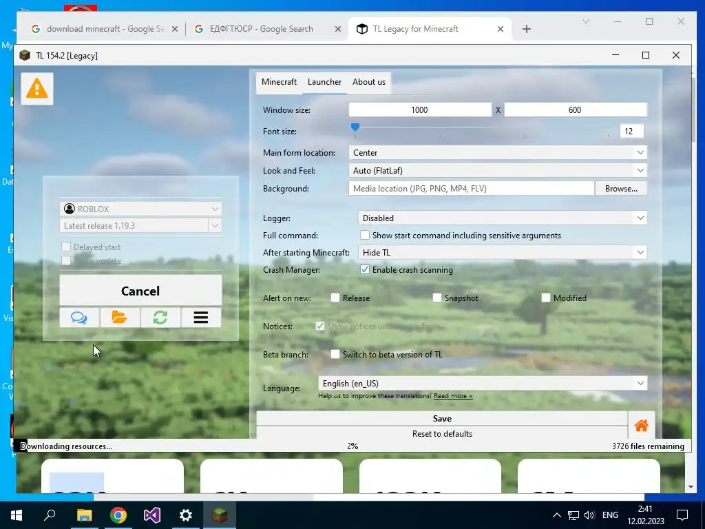Click the orange home icon

pos(641,426)
